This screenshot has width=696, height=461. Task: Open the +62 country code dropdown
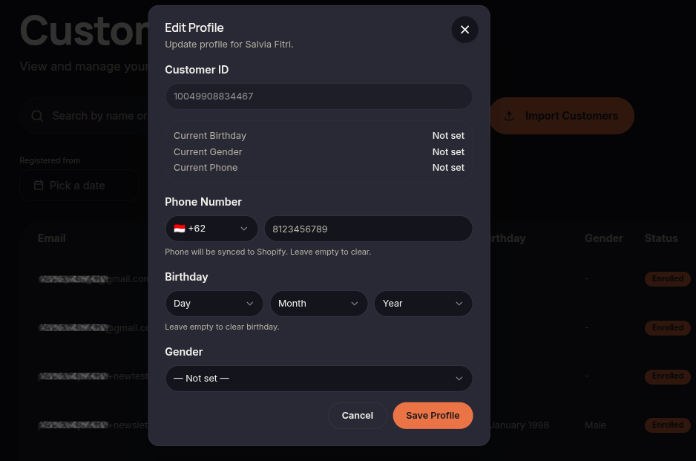coord(211,229)
